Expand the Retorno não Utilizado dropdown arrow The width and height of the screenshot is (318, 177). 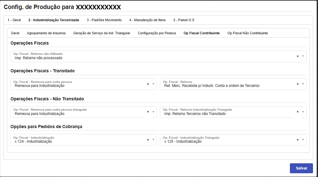pyautogui.click(x=303, y=56)
